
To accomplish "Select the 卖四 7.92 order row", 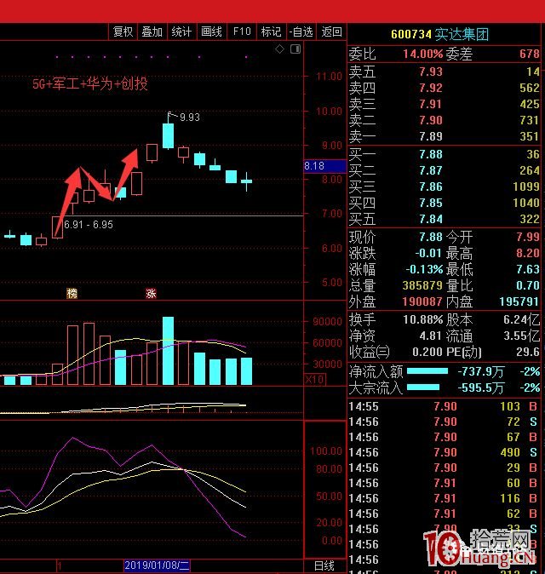I will pos(444,88).
